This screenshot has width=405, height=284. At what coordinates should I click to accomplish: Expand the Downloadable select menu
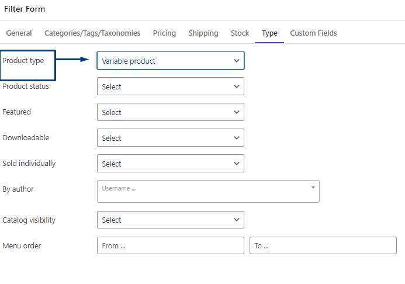point(171,137)
